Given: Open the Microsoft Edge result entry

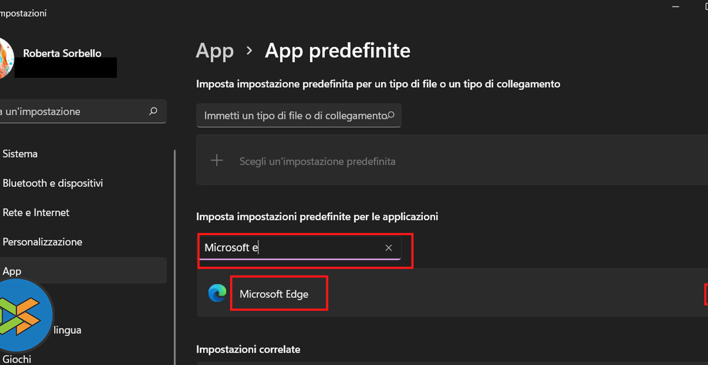Looking at the screenshot, I should point(274,294).
